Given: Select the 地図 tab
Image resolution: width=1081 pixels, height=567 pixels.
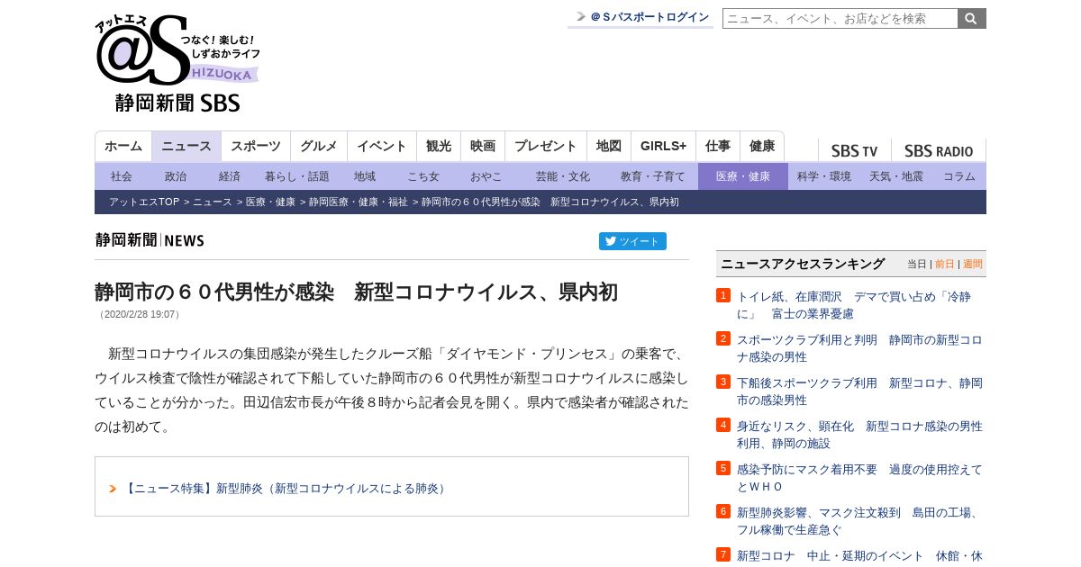Looking at the screenshot, I should point(609,146).
